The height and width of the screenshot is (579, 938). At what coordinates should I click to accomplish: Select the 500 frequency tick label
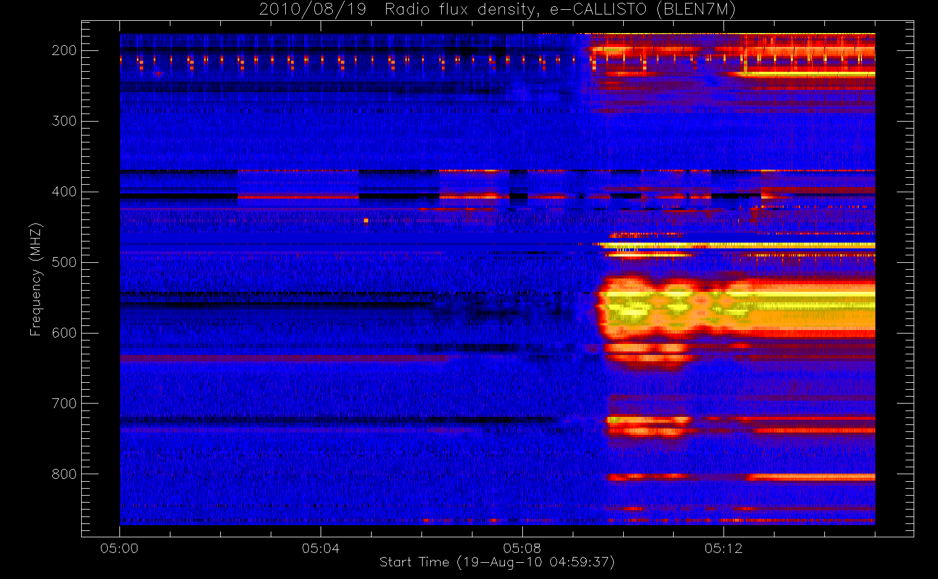[x=64, y=262]
